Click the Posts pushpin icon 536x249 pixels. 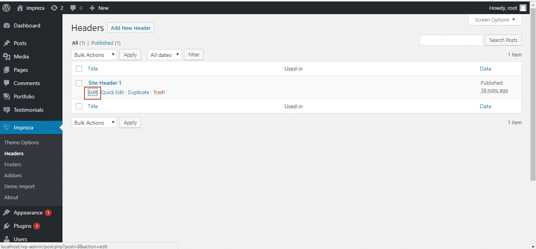click(7, 43)
